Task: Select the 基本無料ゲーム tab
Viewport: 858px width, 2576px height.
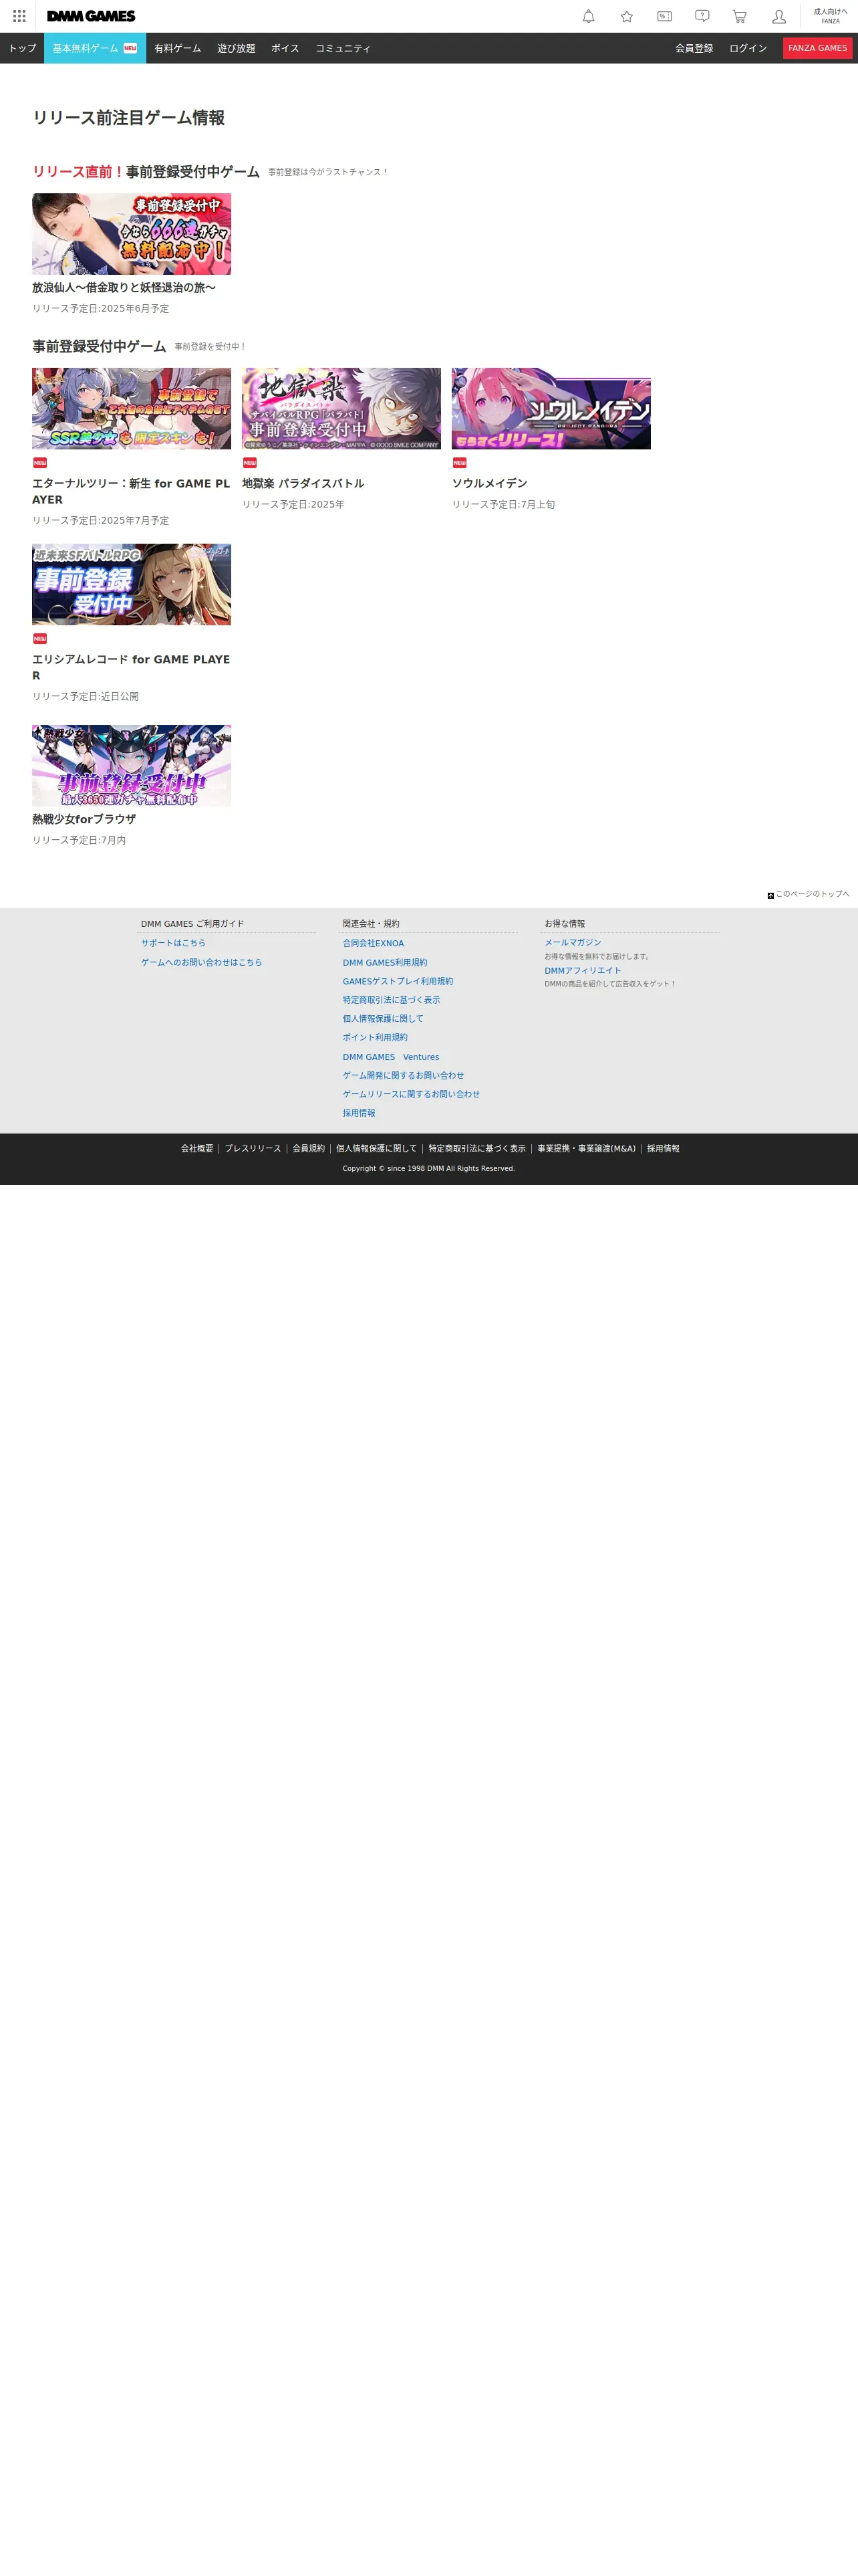Action: tap(95, 48)
